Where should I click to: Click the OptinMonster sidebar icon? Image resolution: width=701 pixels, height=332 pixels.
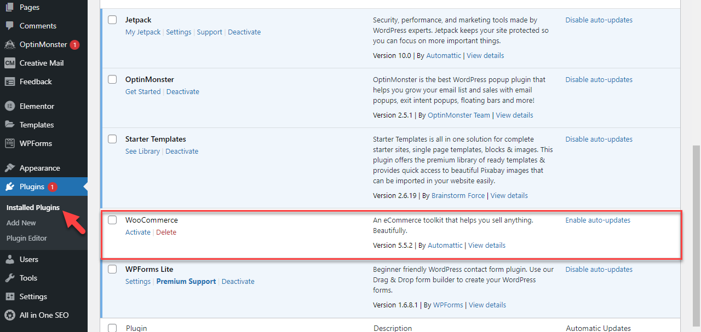[10, 44]
